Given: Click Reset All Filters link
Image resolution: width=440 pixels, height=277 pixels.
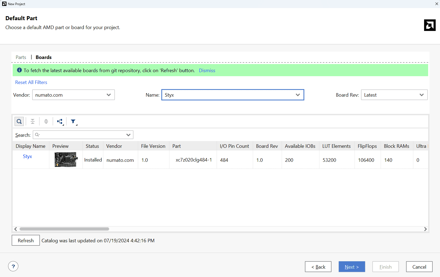Looking at the screenshot, I should point(31,82).
